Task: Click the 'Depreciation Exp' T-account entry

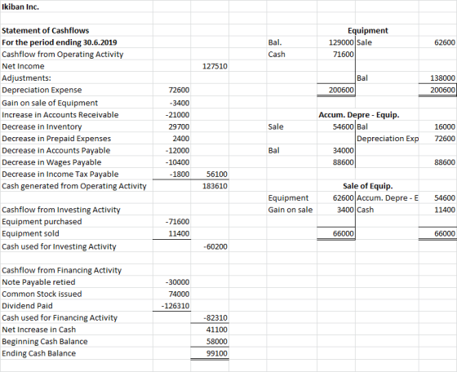Action: click(388, 139)
